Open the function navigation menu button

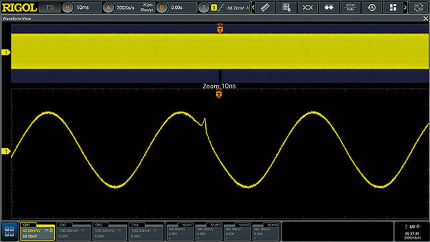9,231
